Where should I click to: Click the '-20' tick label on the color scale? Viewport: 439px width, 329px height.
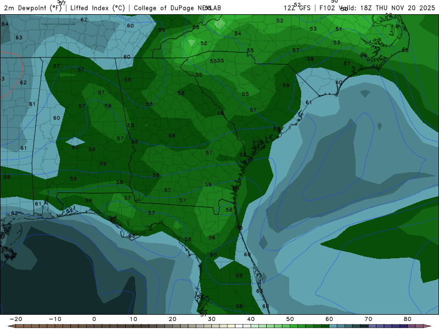(x=16, y=319)
